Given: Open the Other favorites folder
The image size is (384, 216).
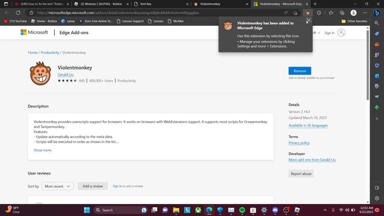Looking at the screenshot, I should [x=354, y=22].
